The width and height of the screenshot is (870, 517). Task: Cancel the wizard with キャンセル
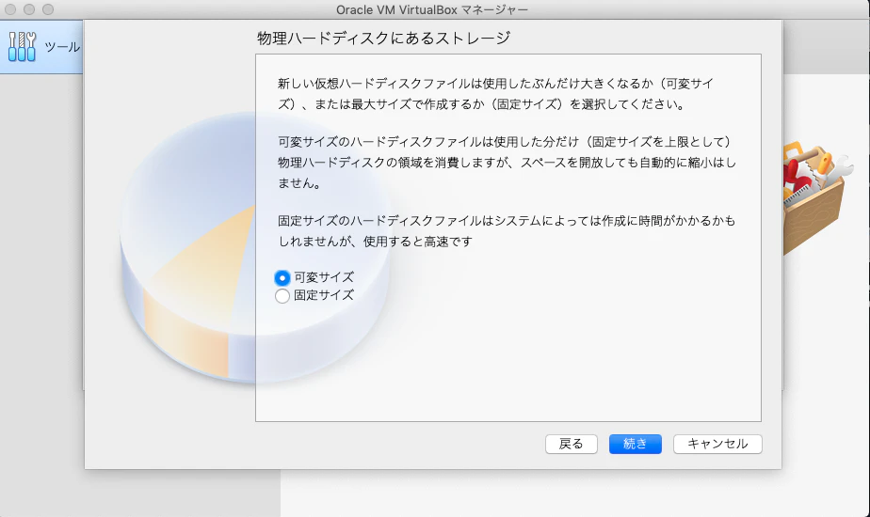tap(717, 444)
